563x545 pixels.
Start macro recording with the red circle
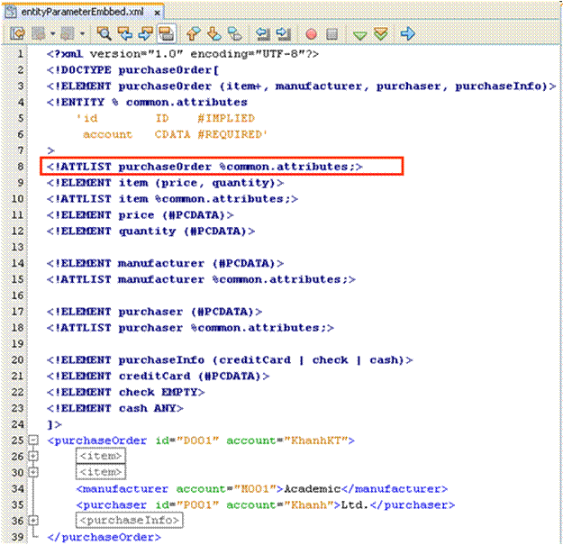pyautogui.click(x=312, y=34)
